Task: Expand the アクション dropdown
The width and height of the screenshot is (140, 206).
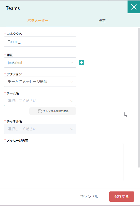Action: [40, 82]
